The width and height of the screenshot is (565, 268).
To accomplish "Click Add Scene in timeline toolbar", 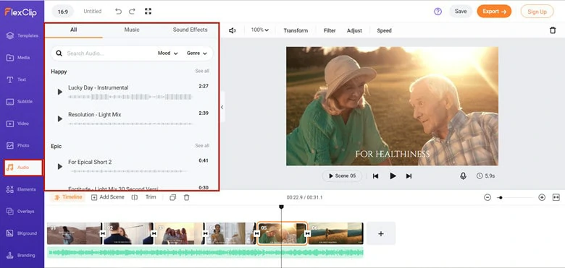I will coord(108,197).
